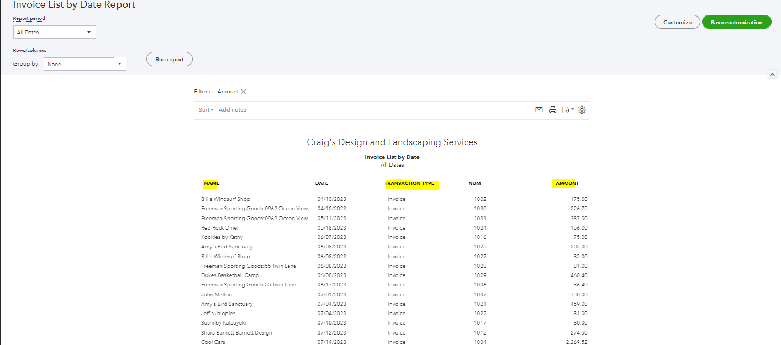Click invoice number 1027
Viewport: 781px width, 345px height.
(x=480, y=257)
